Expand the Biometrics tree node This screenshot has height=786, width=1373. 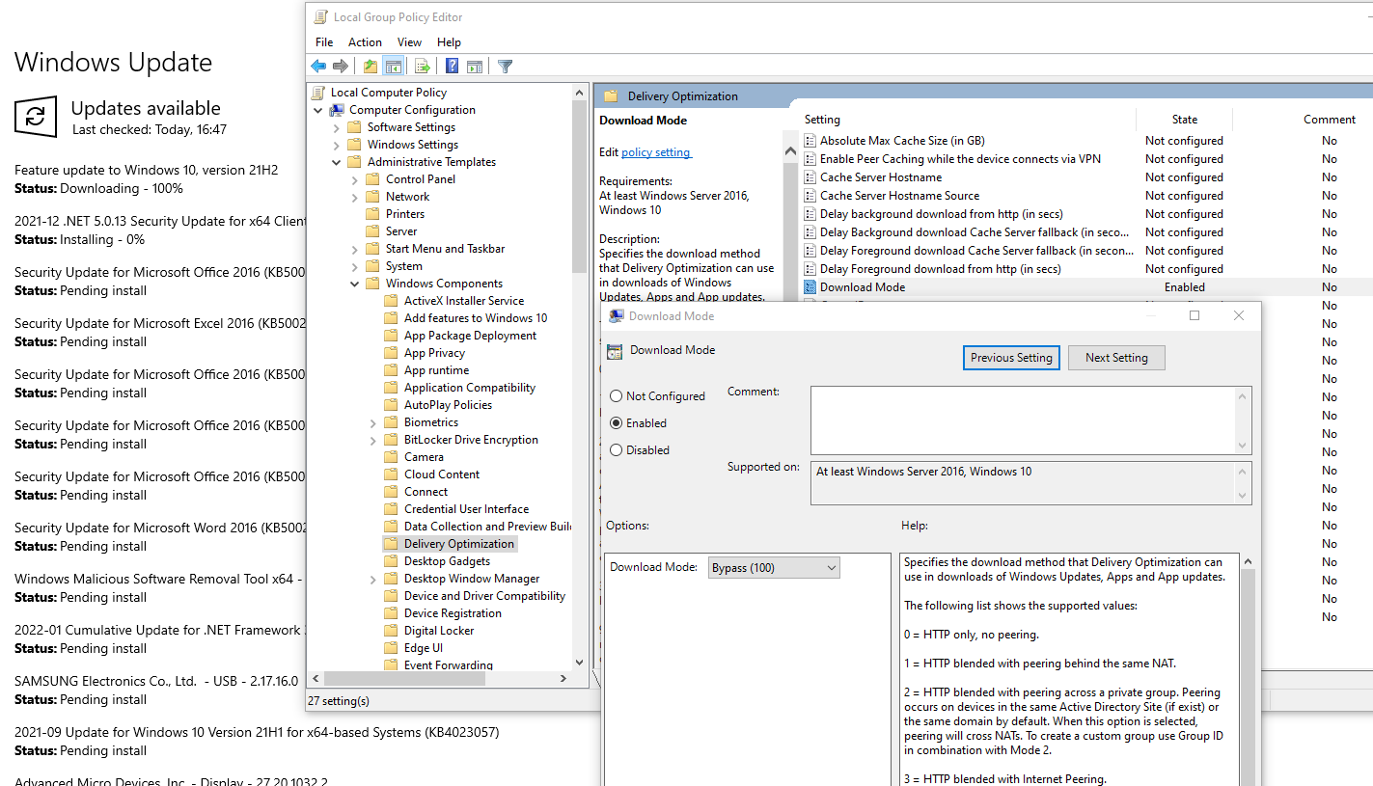pyautogui.click(x=373, y=422)
